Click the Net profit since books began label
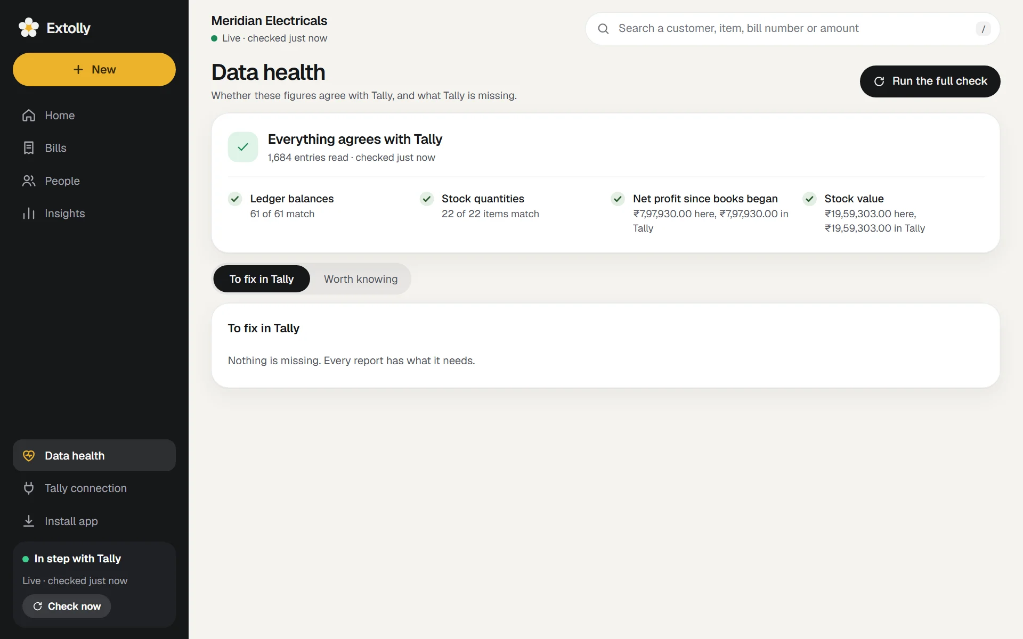Screen dimensions: 1023x639 click(x=705, y=199)
